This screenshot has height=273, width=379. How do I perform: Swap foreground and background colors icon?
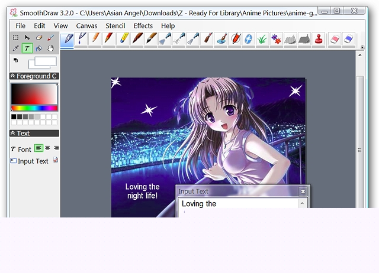(x=16, y=60)
